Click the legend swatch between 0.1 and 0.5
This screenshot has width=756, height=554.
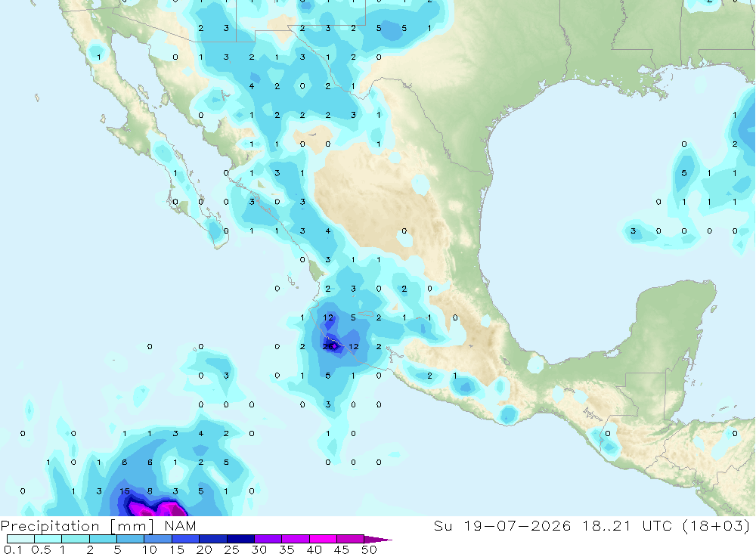[20, 539]
